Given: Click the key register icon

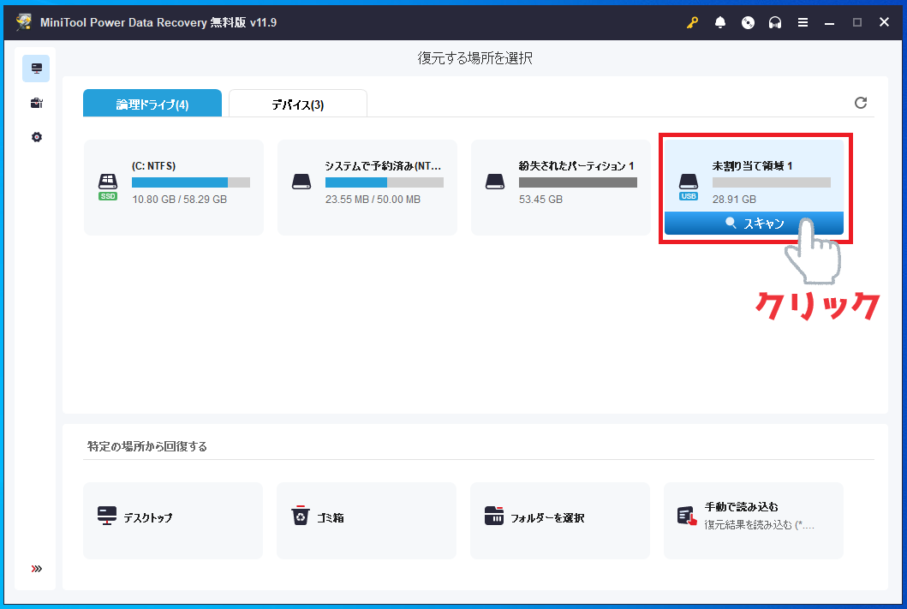Looking at the screenshot, I should pos(692,22).
